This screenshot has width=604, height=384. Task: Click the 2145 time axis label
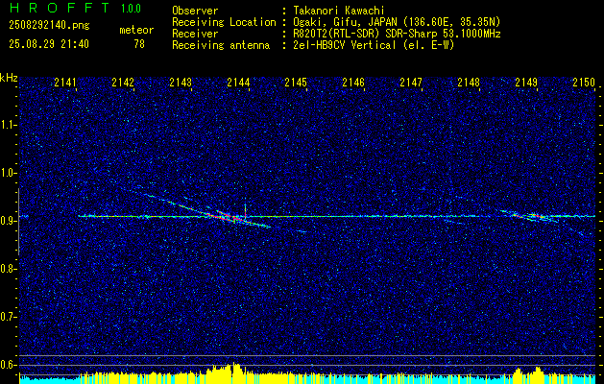click(296, 82)
